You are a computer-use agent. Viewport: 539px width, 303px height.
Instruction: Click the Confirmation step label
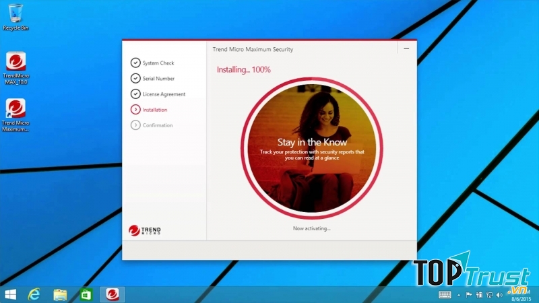[158, 125]
